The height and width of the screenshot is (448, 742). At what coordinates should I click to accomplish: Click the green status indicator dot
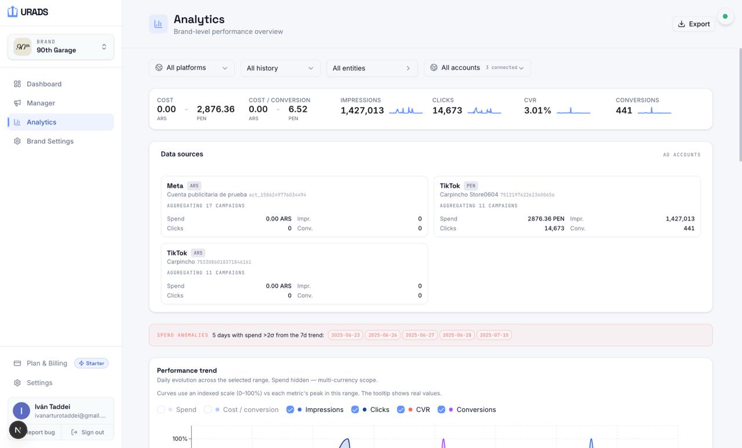[725, 16]
